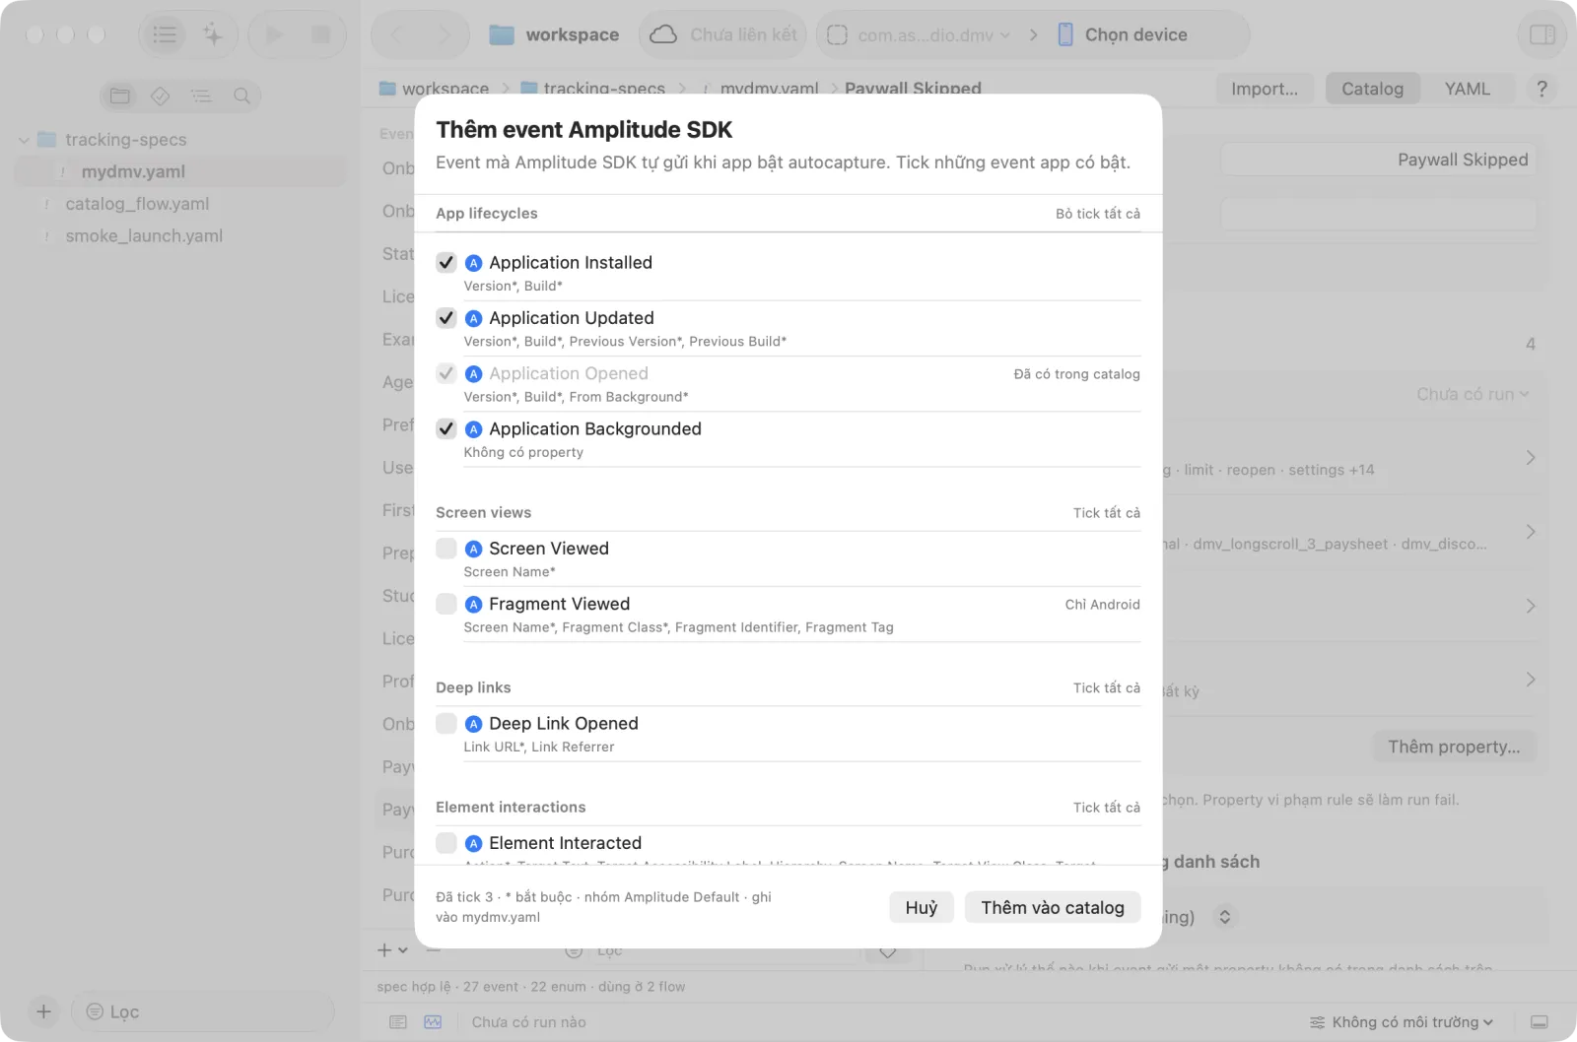Check the Element Interacted event
Screen dimensions: 1577x1042
pyautogui.click(x=446, y=843)
